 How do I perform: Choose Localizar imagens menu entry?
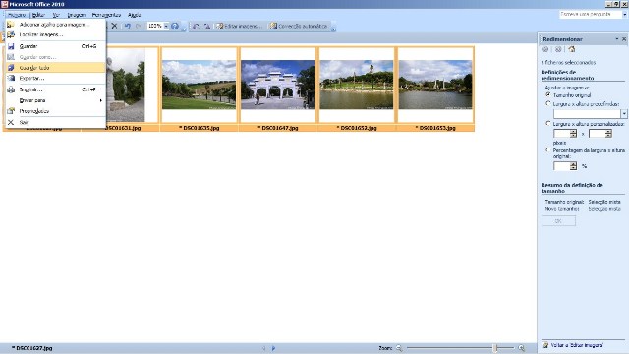coord(56,34)
